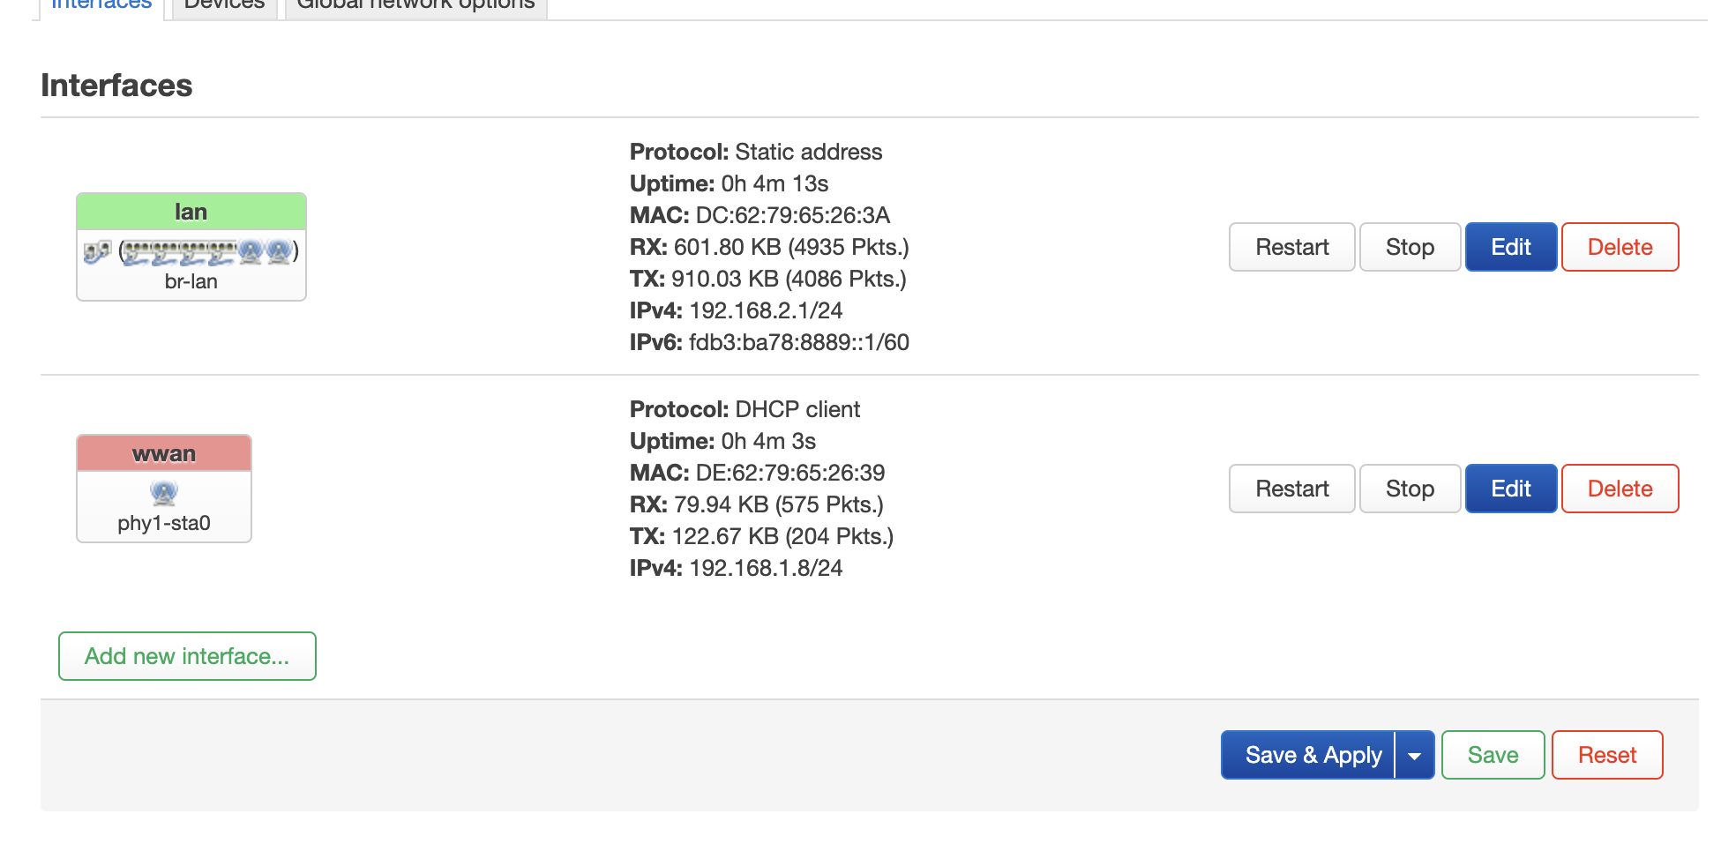1736x866 pixels.
Task: Click the Save & Apply button
Action: (1308, 756)
